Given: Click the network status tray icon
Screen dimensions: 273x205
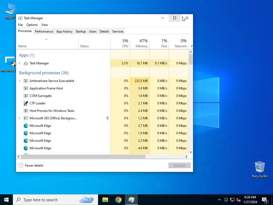Looking at the screenshot, I should pos(232,200).
